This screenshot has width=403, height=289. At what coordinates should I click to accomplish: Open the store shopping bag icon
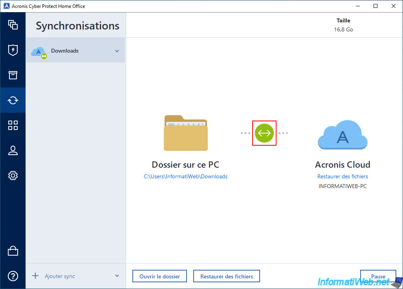[x=13, y=251]
